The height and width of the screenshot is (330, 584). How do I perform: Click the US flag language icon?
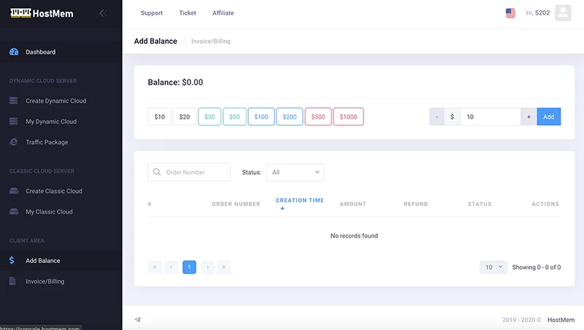[510, 13]
